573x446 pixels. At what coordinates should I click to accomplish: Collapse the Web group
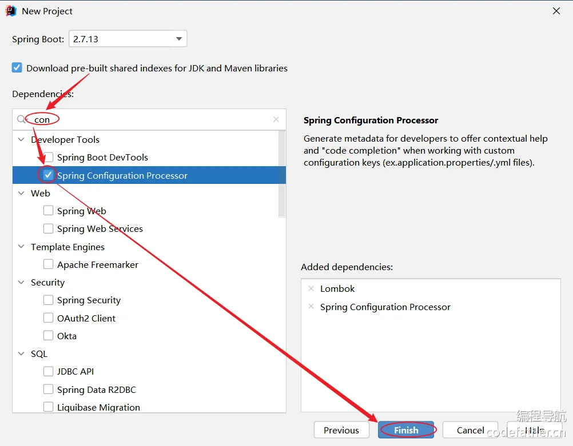coord(21,193)
